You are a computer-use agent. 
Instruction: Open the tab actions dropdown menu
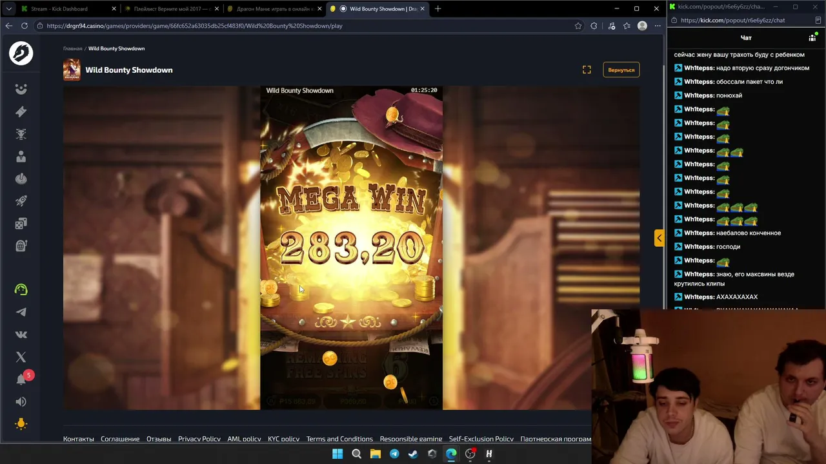pyautogui.click(x=10, y=9)
